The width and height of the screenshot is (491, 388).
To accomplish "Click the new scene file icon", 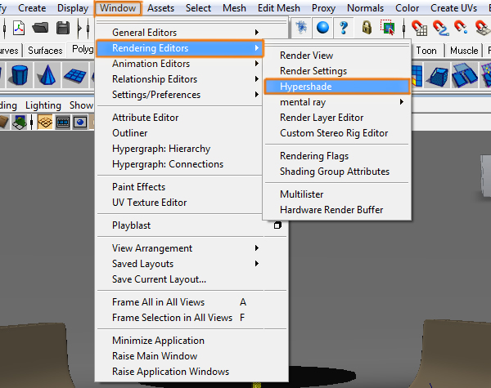I will pos(19,28).
